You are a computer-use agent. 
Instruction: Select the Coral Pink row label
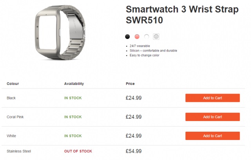(15, 117)
